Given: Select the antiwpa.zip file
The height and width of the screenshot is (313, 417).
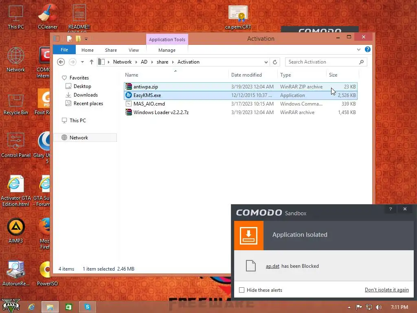Looking at the screenshot, I should click(240, 87).
